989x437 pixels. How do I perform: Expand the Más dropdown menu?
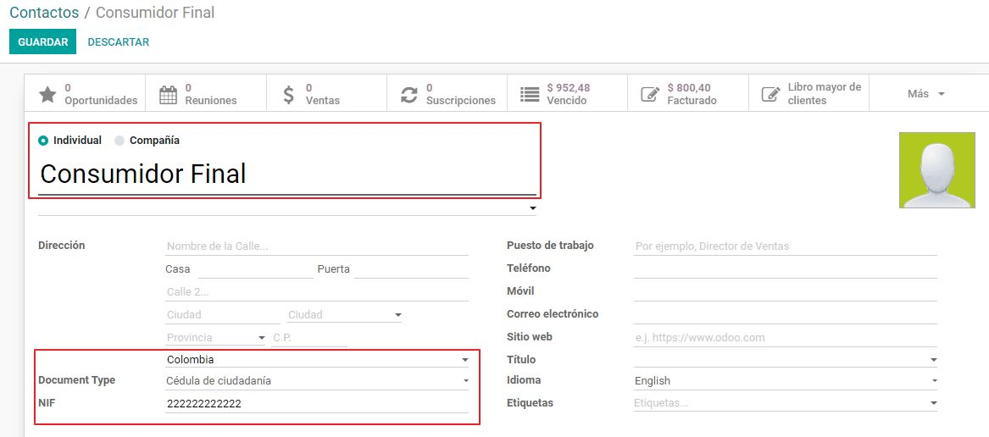(926, 94)
